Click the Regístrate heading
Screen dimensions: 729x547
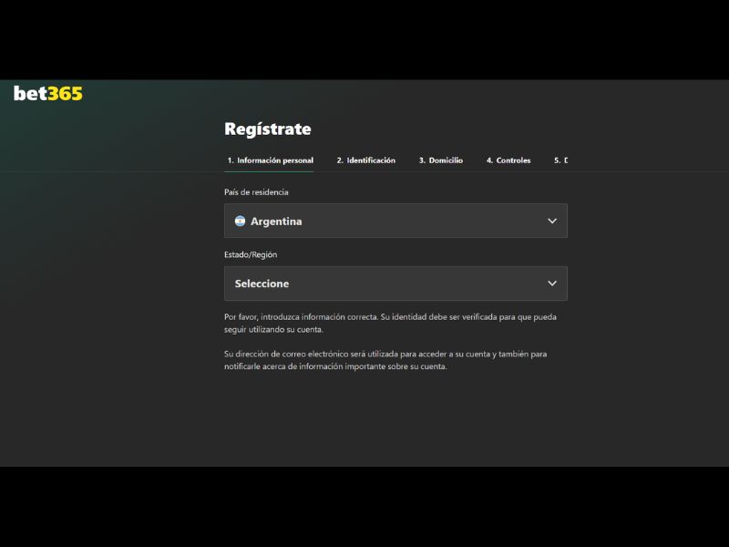(x=267, y=129)
